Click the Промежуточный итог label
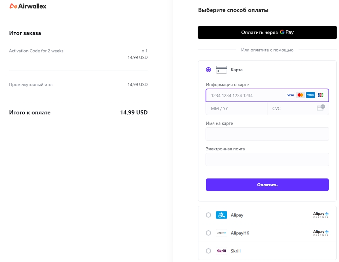 pyautogui.click(x=31, y=85)
